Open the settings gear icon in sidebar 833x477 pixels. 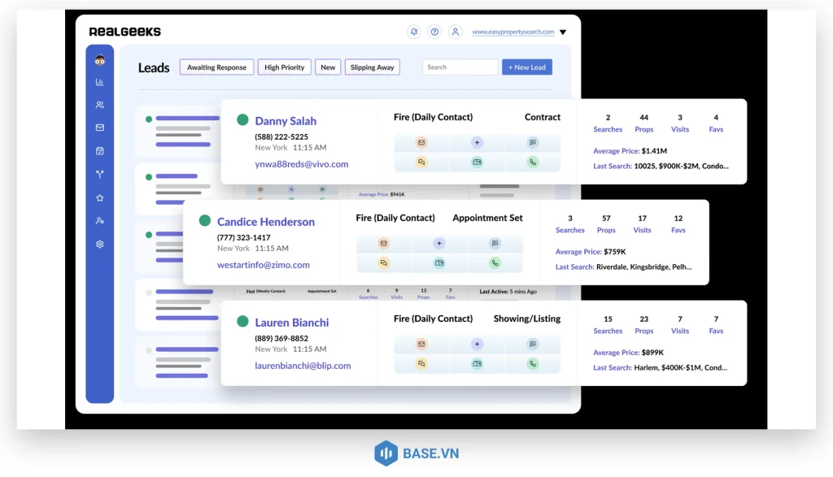[x=100, y=244]
